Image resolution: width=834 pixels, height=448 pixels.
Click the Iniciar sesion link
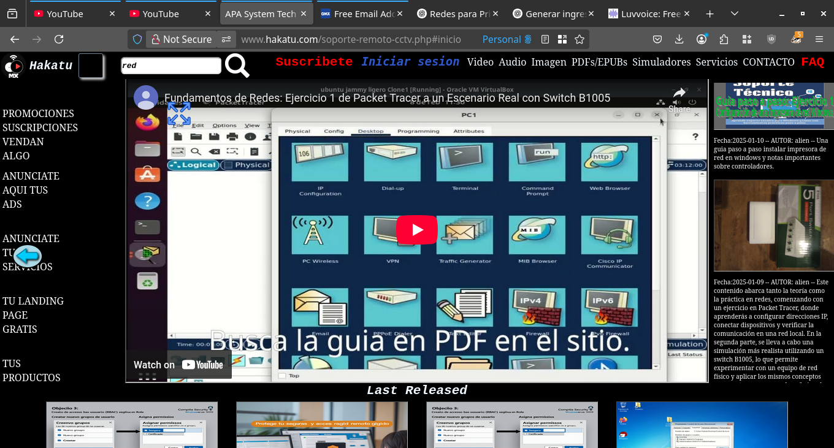(410, 62)
